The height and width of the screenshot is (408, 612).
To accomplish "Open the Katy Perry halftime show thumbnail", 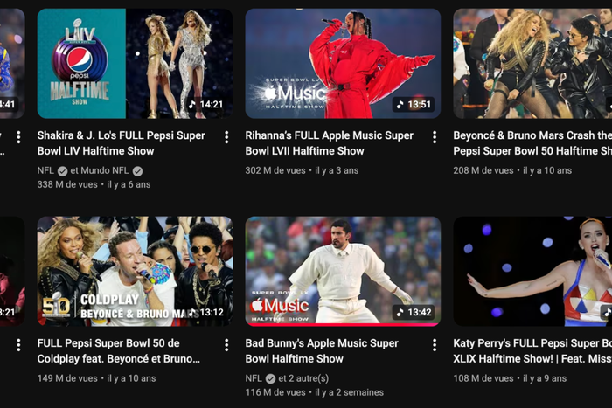I will pyautogui.click(x=532, y=271).
